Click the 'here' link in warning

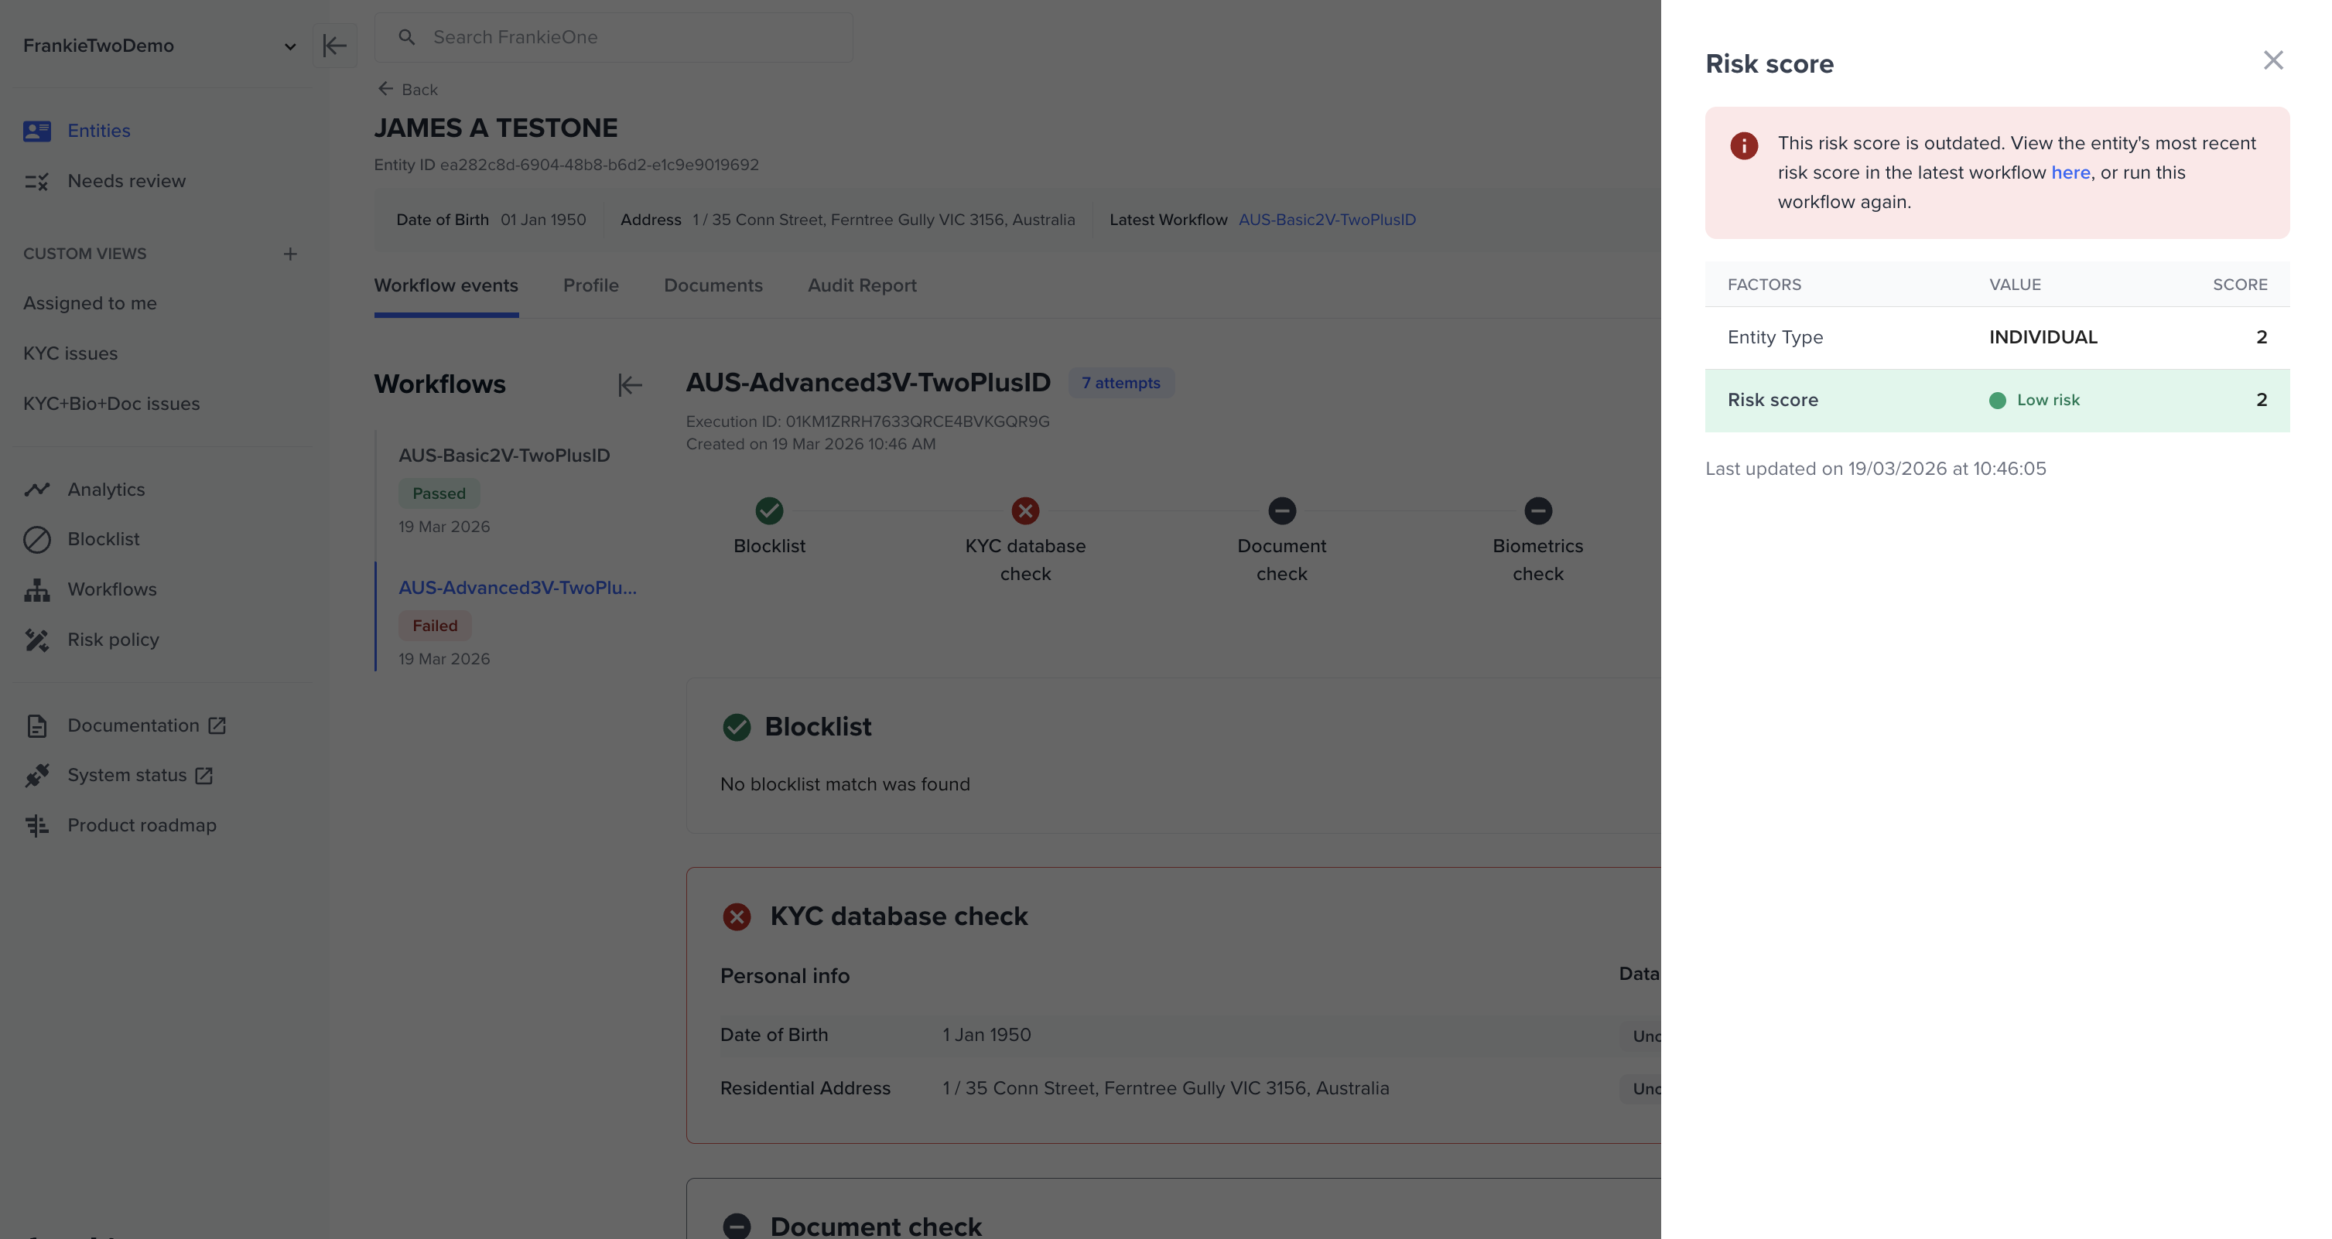click(2070, 173)
